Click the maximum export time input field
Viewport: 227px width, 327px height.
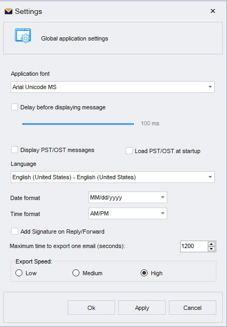tap(194, 246)
